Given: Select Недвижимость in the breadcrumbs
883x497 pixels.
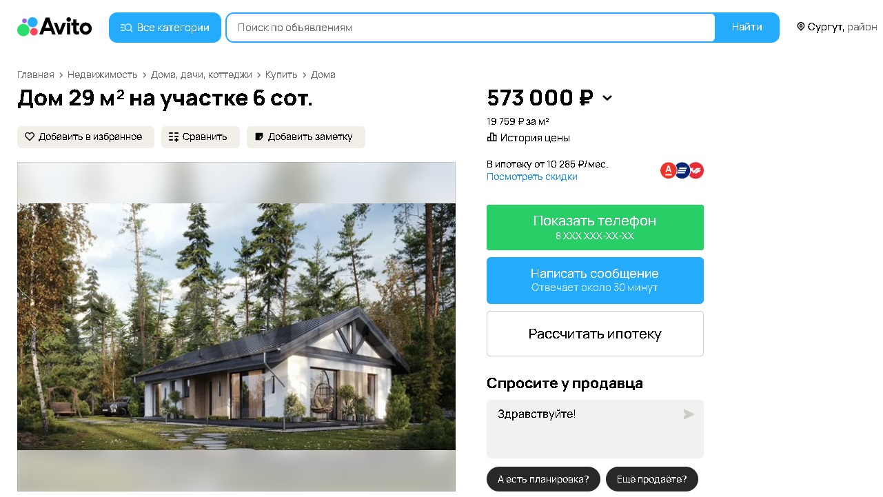Looking at the screenshot, I should pos(103,74).
